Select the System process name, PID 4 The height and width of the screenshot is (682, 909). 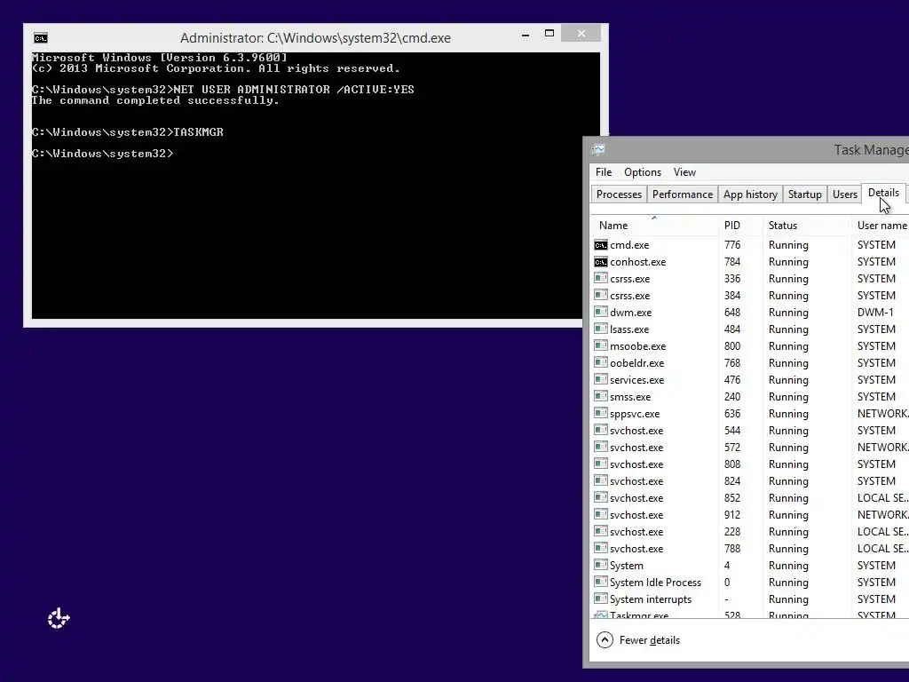click(626, 566)
